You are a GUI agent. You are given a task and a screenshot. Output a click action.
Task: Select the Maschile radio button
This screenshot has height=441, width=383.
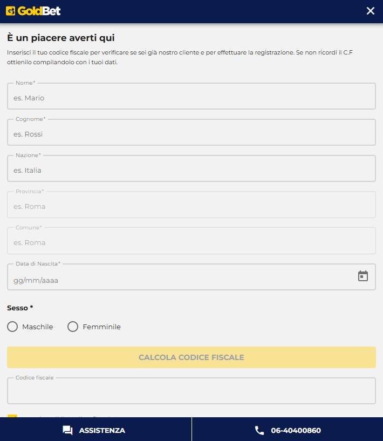[x=12, y=327]
